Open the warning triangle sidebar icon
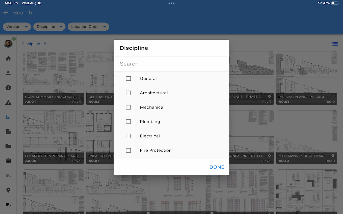The height and width of the screenshot is (214, 343). coord(8,102)
